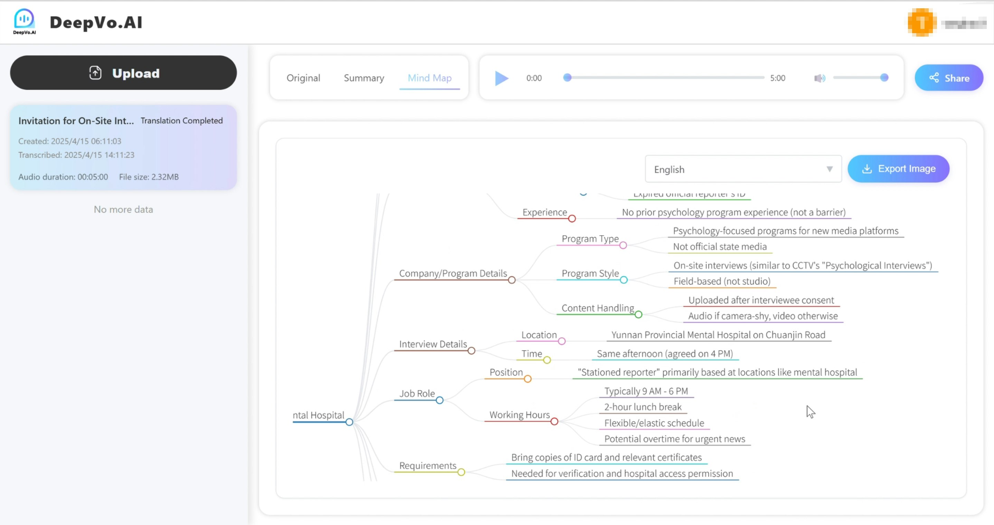Collapse the Job Role node circle
The image size is (994, 525).
(439, 400)
